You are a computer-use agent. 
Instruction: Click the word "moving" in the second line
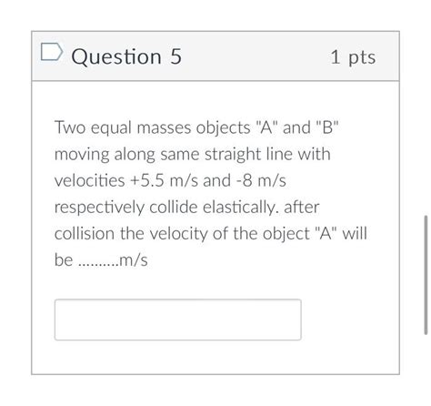(x=82, y=155)
